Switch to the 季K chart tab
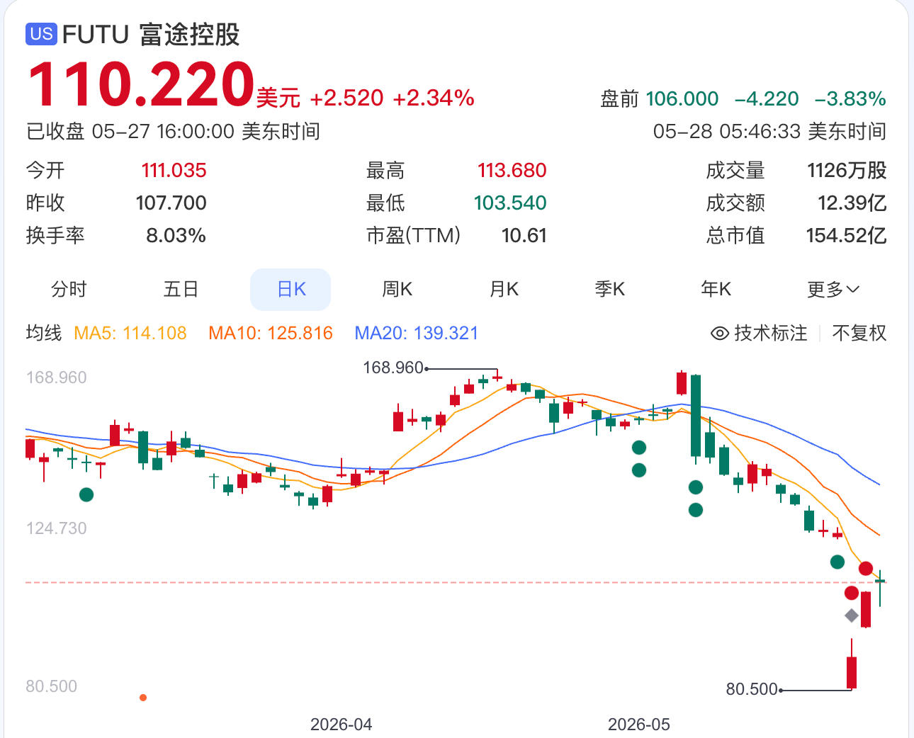The height and width of the screenshot is (738, 914). pyautogui.click(x=610, y=289)
